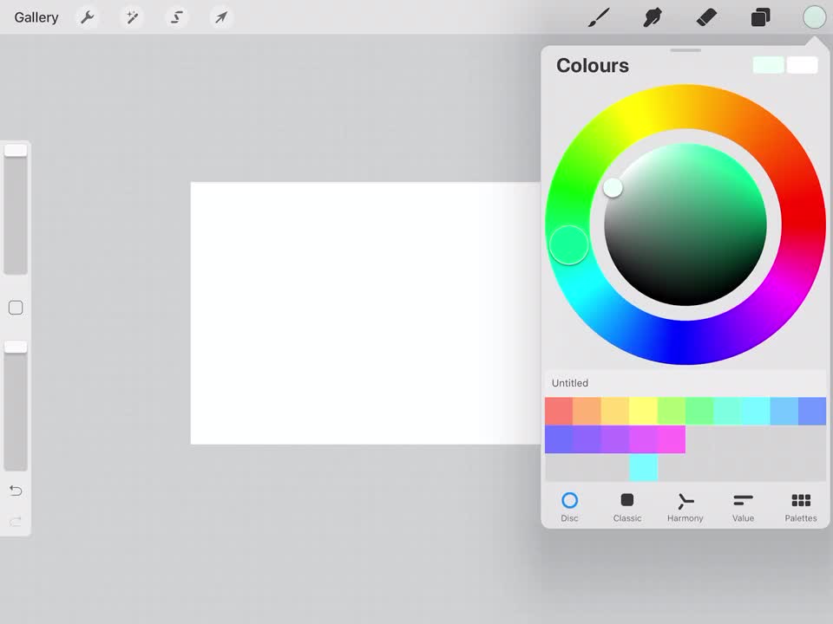Activate the Transform arrow tool
Viewport: 833px width, 624px height.
221,17
